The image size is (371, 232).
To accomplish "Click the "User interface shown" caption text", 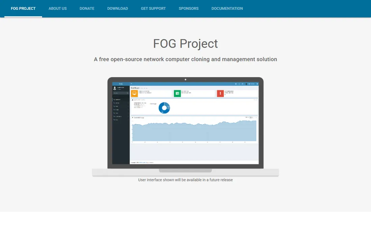I will point(185,180).
